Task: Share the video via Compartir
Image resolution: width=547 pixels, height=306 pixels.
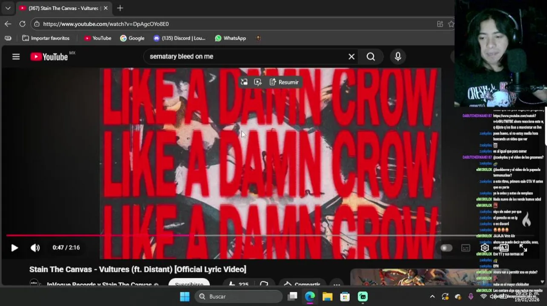Action: (302, 284)
